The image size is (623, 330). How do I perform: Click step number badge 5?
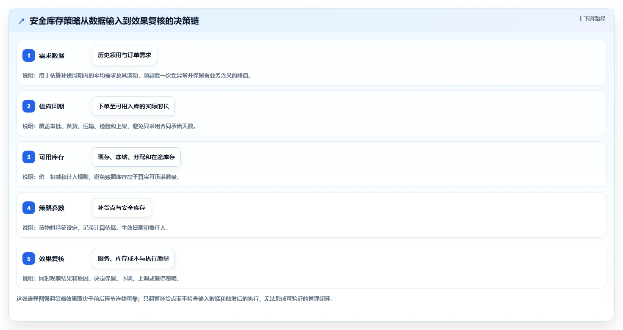(29, 258)
